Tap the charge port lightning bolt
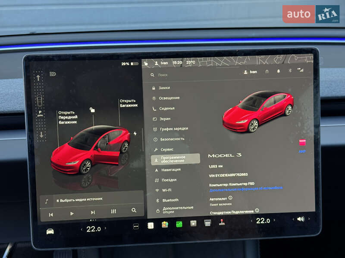345x258 pixels. [135, 133]
